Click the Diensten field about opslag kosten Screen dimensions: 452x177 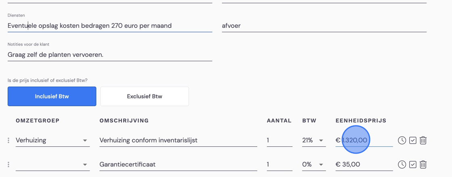(110, 26)
